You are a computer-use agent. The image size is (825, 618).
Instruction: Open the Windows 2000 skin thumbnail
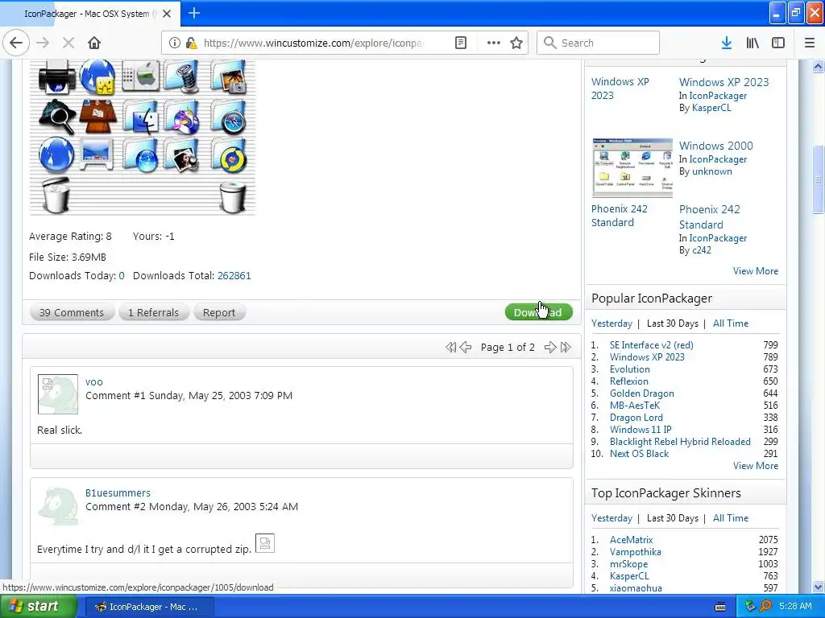point(632,167)
